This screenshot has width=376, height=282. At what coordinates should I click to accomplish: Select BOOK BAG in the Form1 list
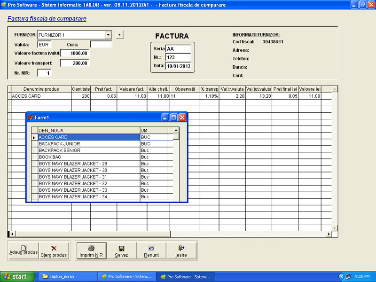pos(89,157)
